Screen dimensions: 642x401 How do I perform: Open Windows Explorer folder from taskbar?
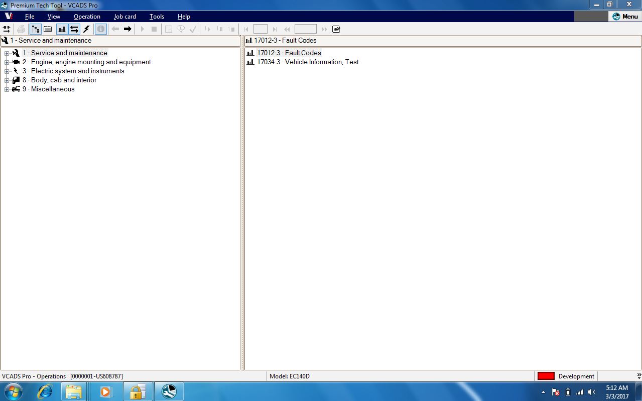[x=74, y=392]
